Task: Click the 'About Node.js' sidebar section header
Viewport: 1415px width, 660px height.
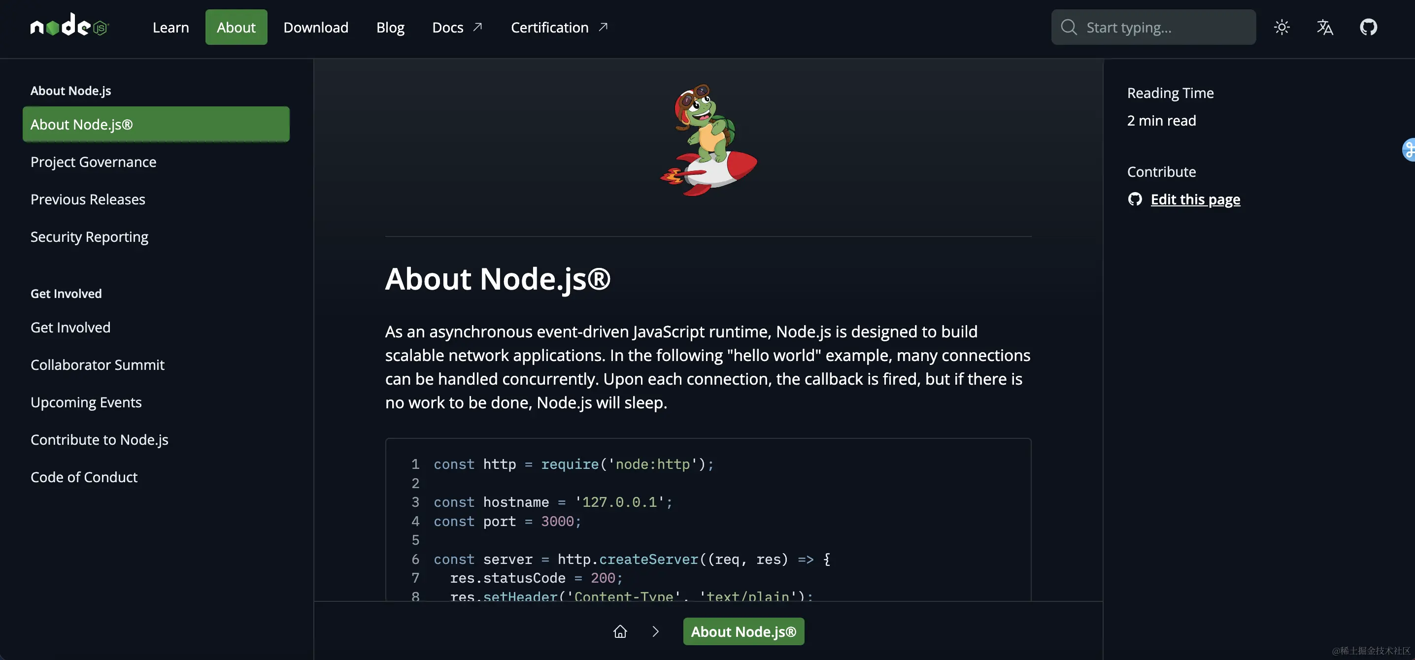Action: (71, 91)
